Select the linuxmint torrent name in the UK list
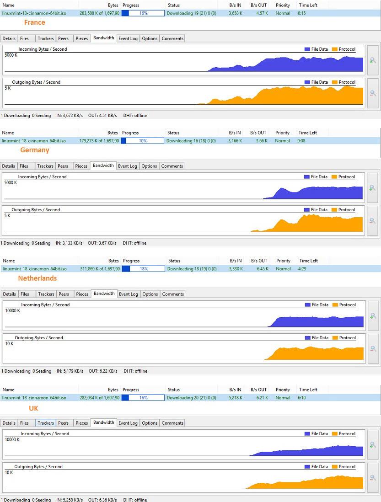This screenshot has width=381, height=502. (x=34, y=398)
